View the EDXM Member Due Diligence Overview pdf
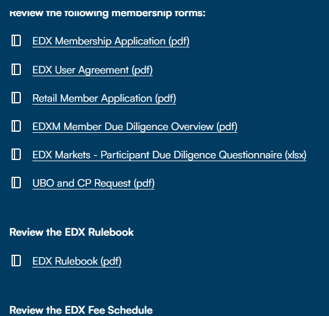This screenshot has width=329, height=316. (135, 127)
